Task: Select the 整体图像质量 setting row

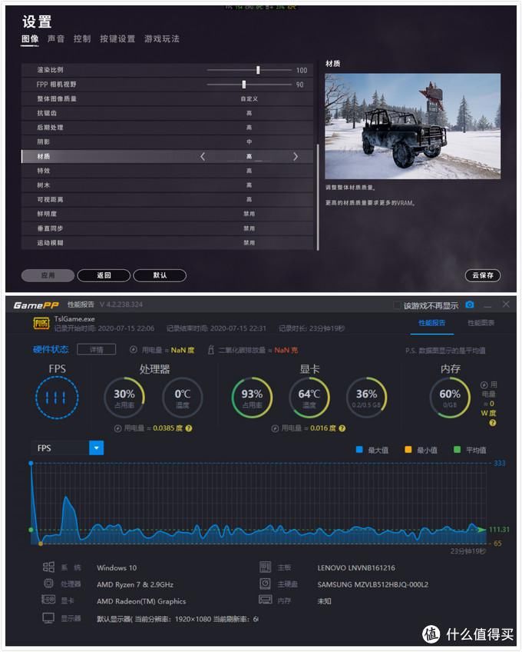Action: click(x=167, y=98)
